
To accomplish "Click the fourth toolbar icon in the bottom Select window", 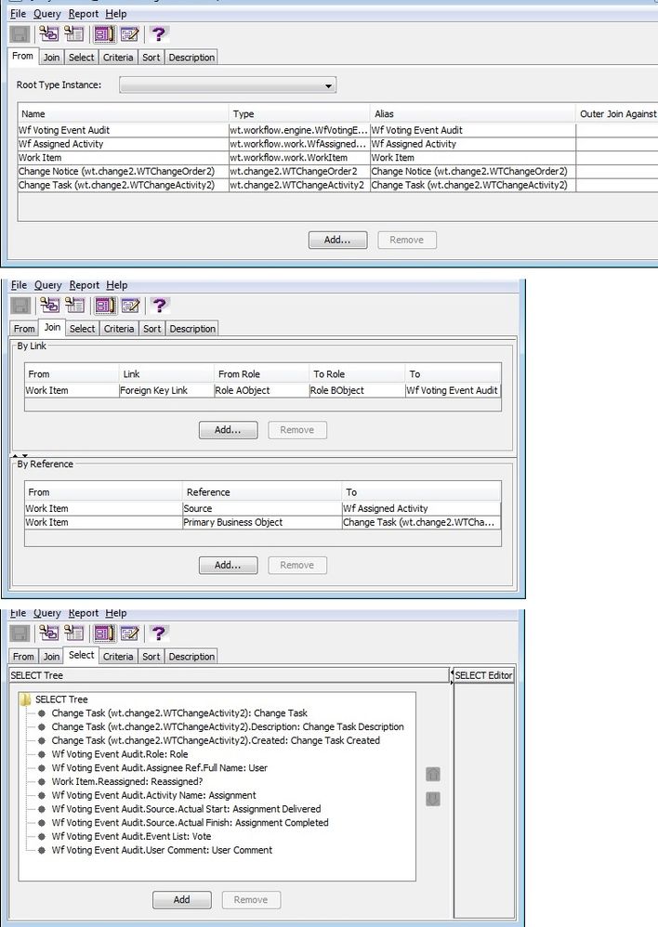I will click(103, 633).
